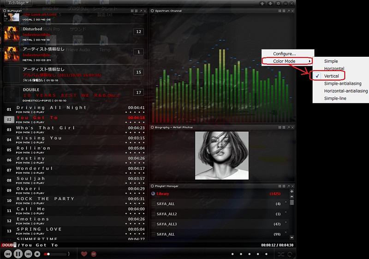
Task: Select track 10 ROCK THE PARTY
Action: coord(75,200)
